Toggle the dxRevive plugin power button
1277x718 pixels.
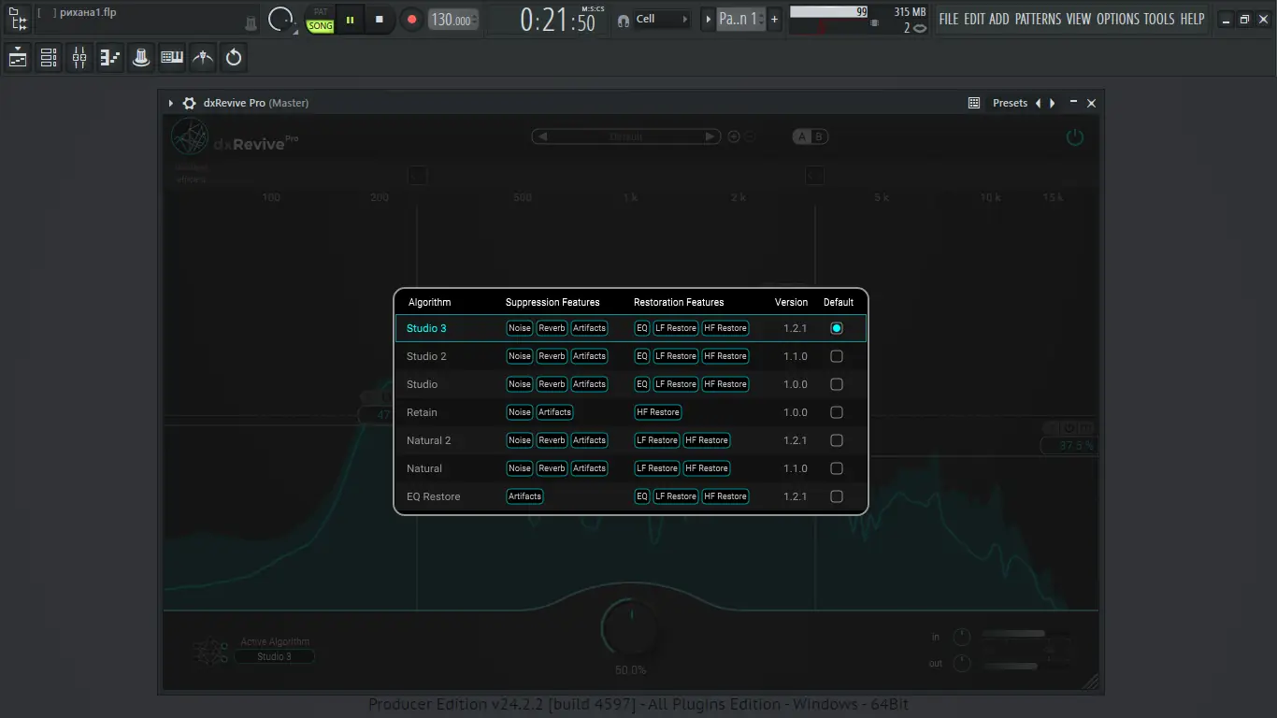click(1075, 137)
